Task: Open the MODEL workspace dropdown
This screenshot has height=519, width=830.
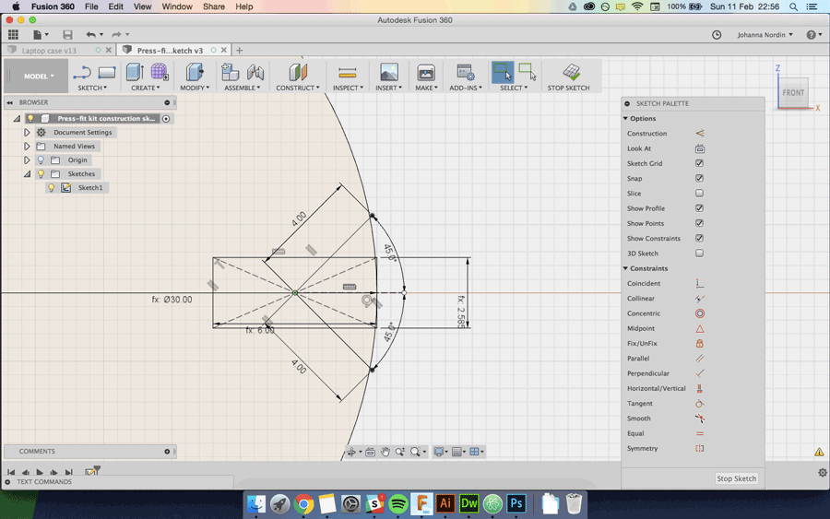Action: pos(39,77)
